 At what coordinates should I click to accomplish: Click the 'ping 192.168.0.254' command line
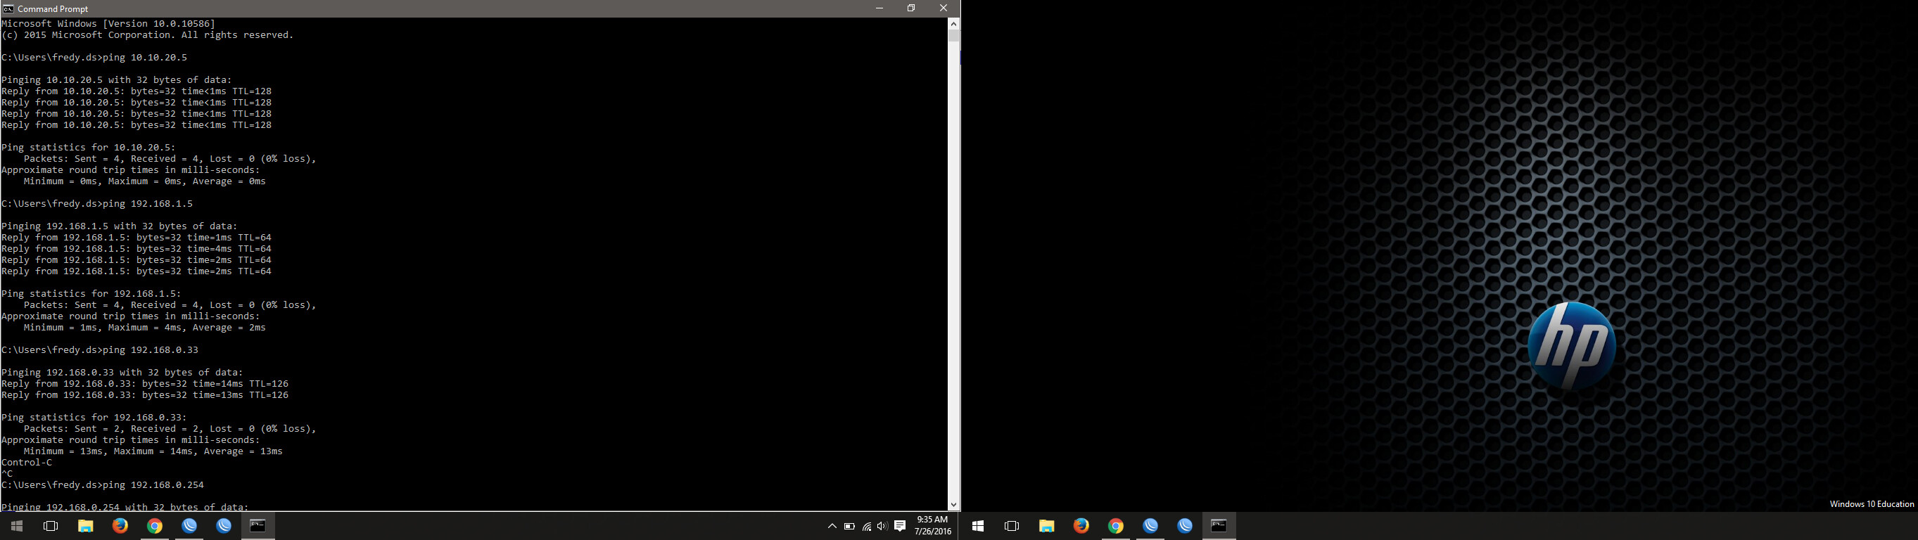coord(103,485)
